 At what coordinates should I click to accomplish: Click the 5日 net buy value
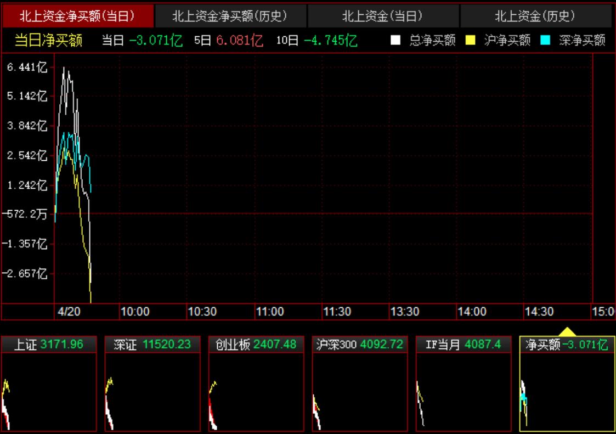pos(239,41)
